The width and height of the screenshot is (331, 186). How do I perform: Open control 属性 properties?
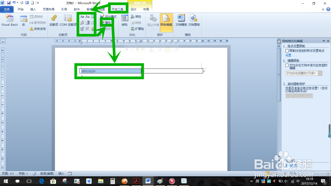(x=107, y=23)
